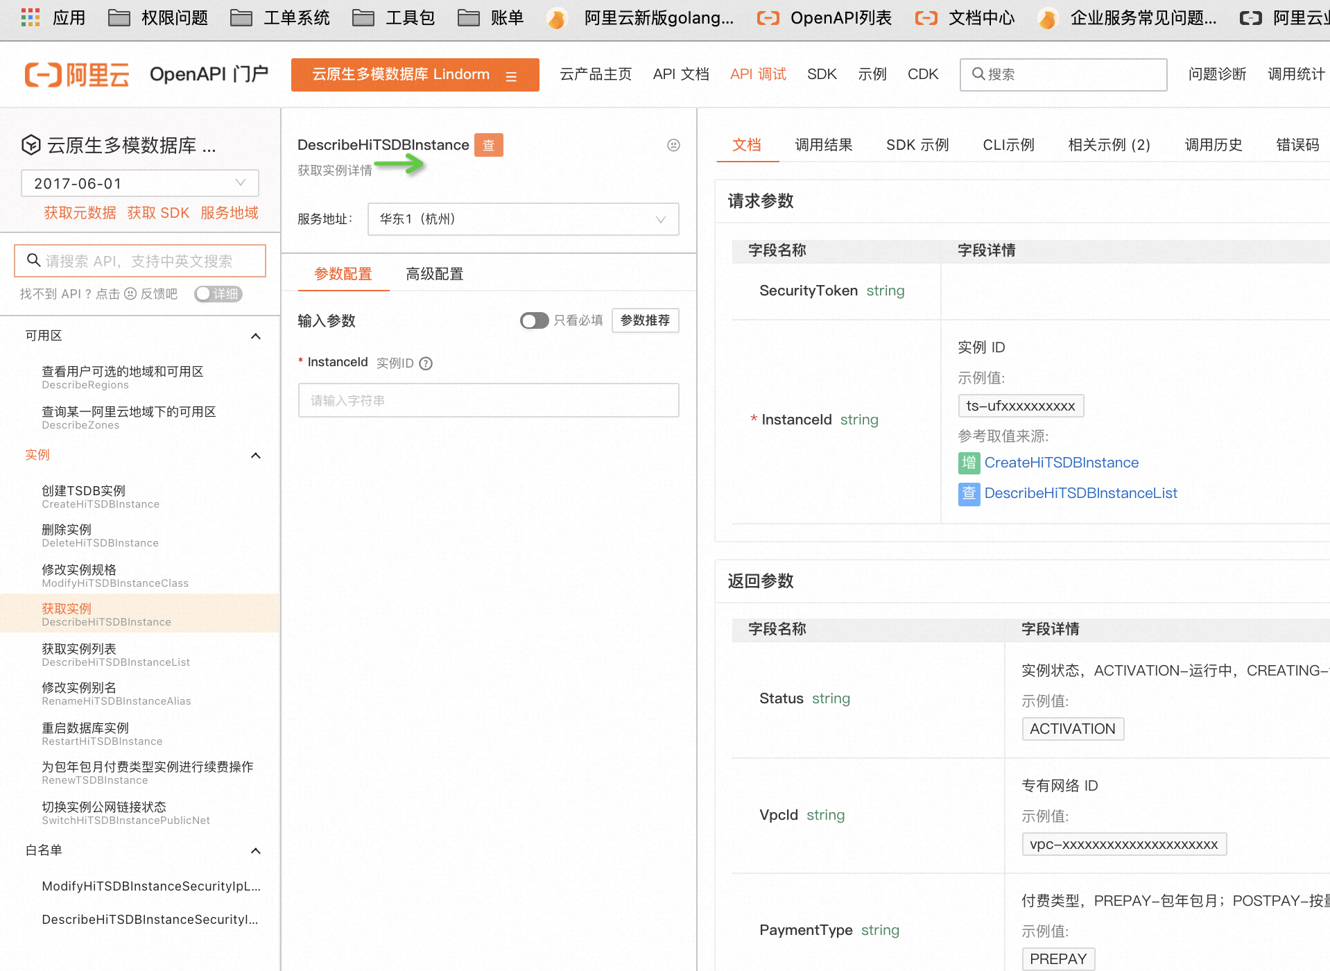Viewport: 1330px width, 971px height.
Task: Select 获取实例列表 API in sidebar
Action: (x=116, y=655)
